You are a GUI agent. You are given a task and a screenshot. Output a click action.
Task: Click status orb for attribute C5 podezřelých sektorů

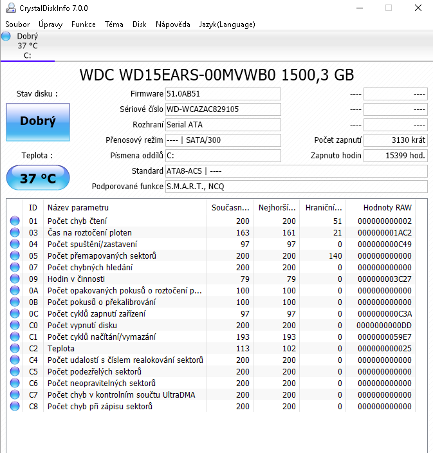click(15, 371)
